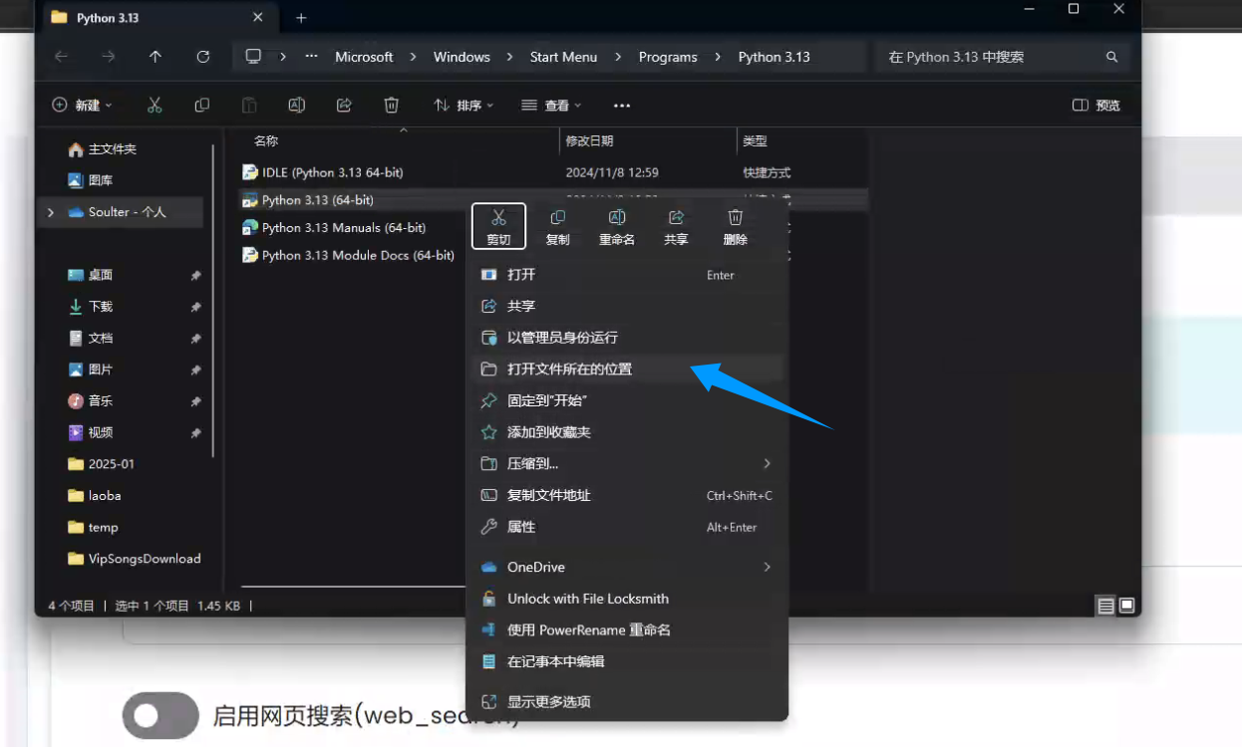Image resolution: width=1242 pixels, height=747 pixels.
Task: Select 固定到"开始" menu entry
Action: tap(627, 400)
